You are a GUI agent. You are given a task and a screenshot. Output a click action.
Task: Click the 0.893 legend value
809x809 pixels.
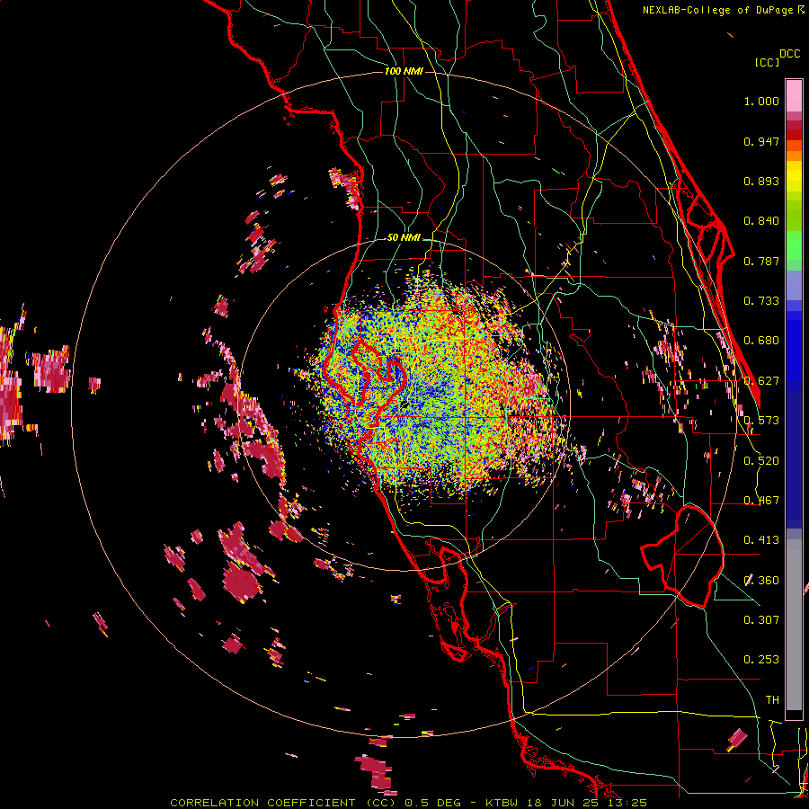(761, 181)
